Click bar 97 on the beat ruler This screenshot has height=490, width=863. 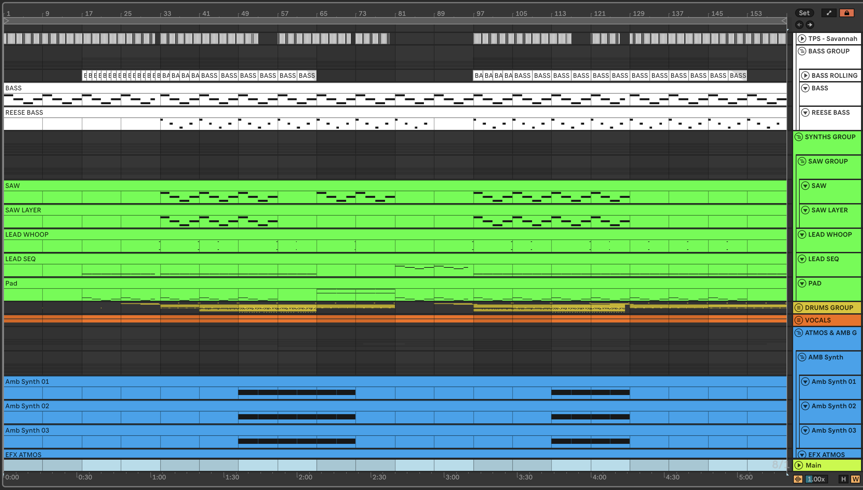click(480, 14)
